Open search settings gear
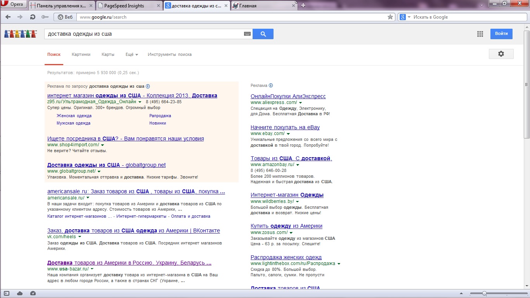This screenshot has width=530, height=298. click(x=501, y=54)
